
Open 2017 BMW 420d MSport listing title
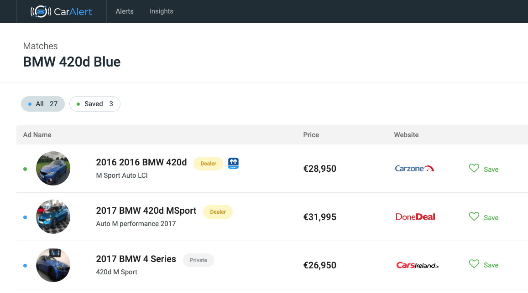tap(146, 211)
